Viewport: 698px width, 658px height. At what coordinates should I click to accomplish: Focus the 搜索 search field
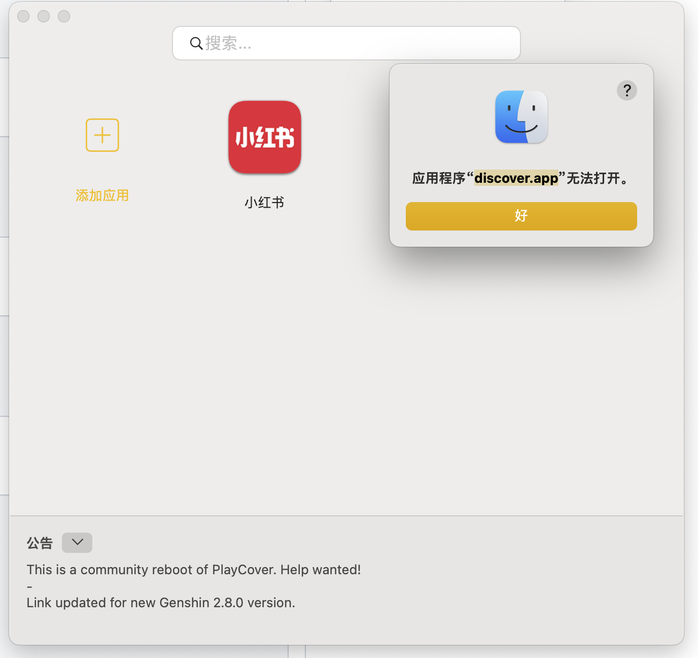point(346,43)
